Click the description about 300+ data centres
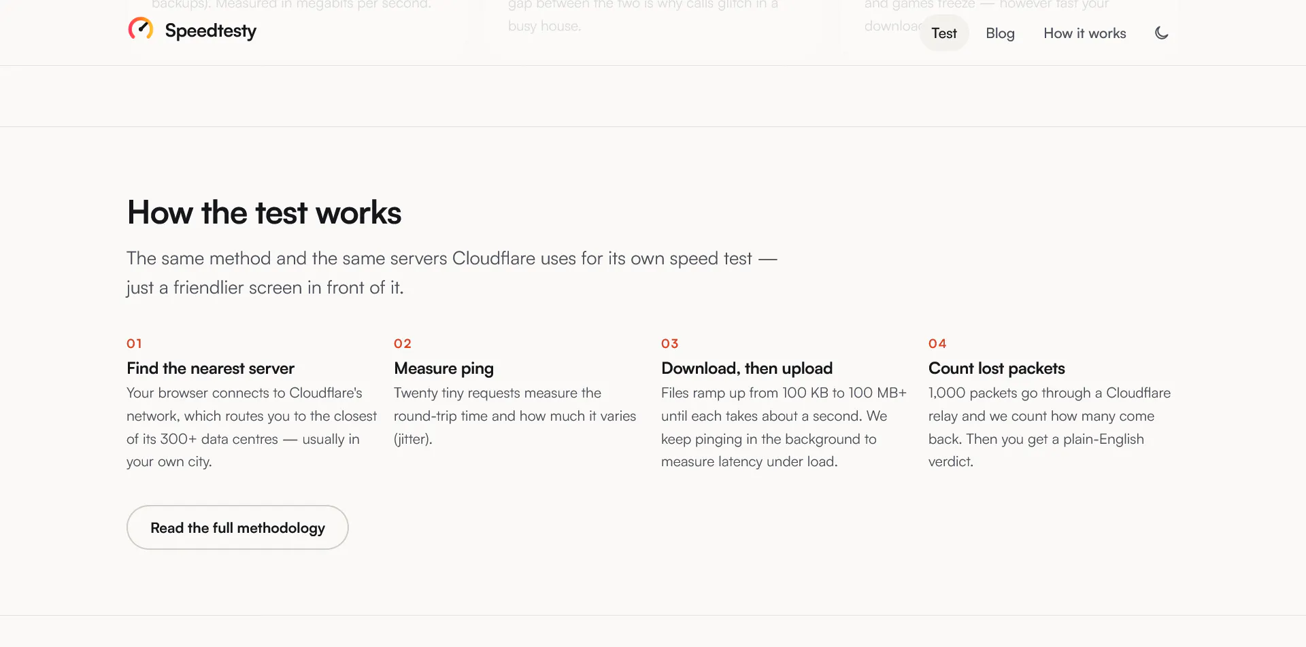The width and height of the screenshot is (1306, 647). (x=252, y=427)
